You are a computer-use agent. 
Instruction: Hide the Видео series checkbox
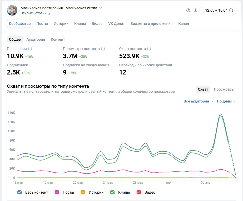click(x=139, y=192)
